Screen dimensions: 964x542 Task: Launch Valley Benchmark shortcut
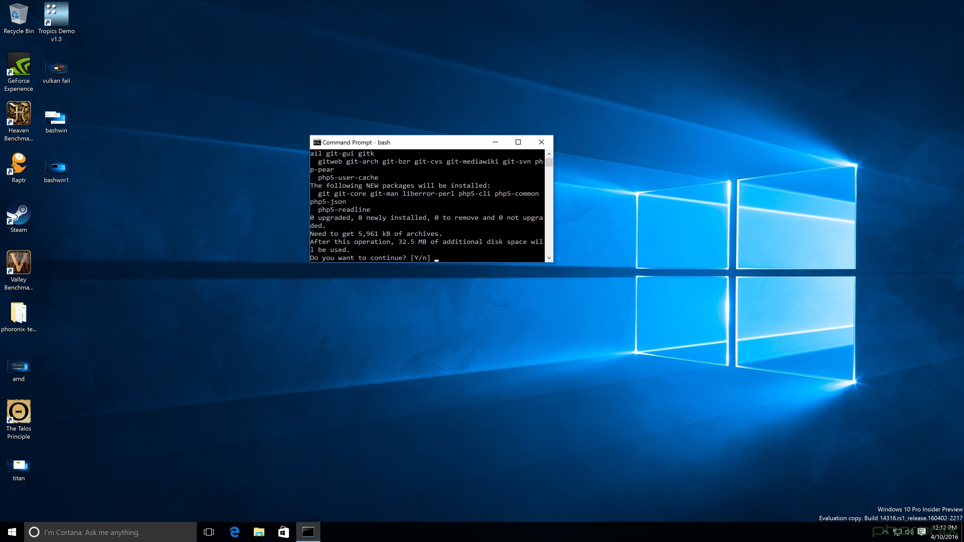click(18, 262)
